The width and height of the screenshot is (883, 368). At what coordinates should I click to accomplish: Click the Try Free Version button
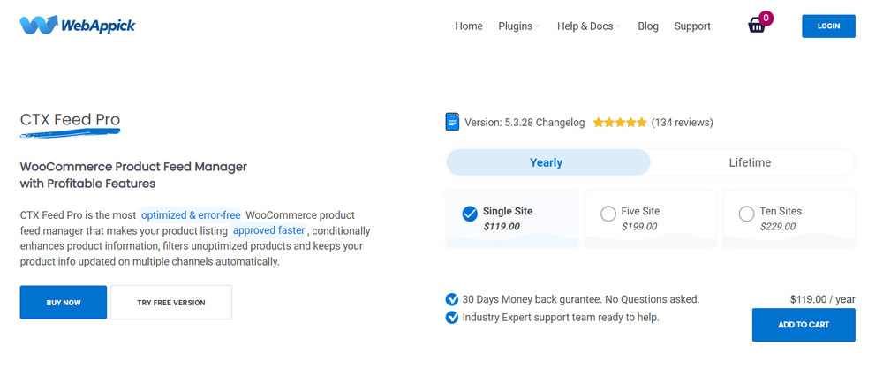click(x=171, y=303)
